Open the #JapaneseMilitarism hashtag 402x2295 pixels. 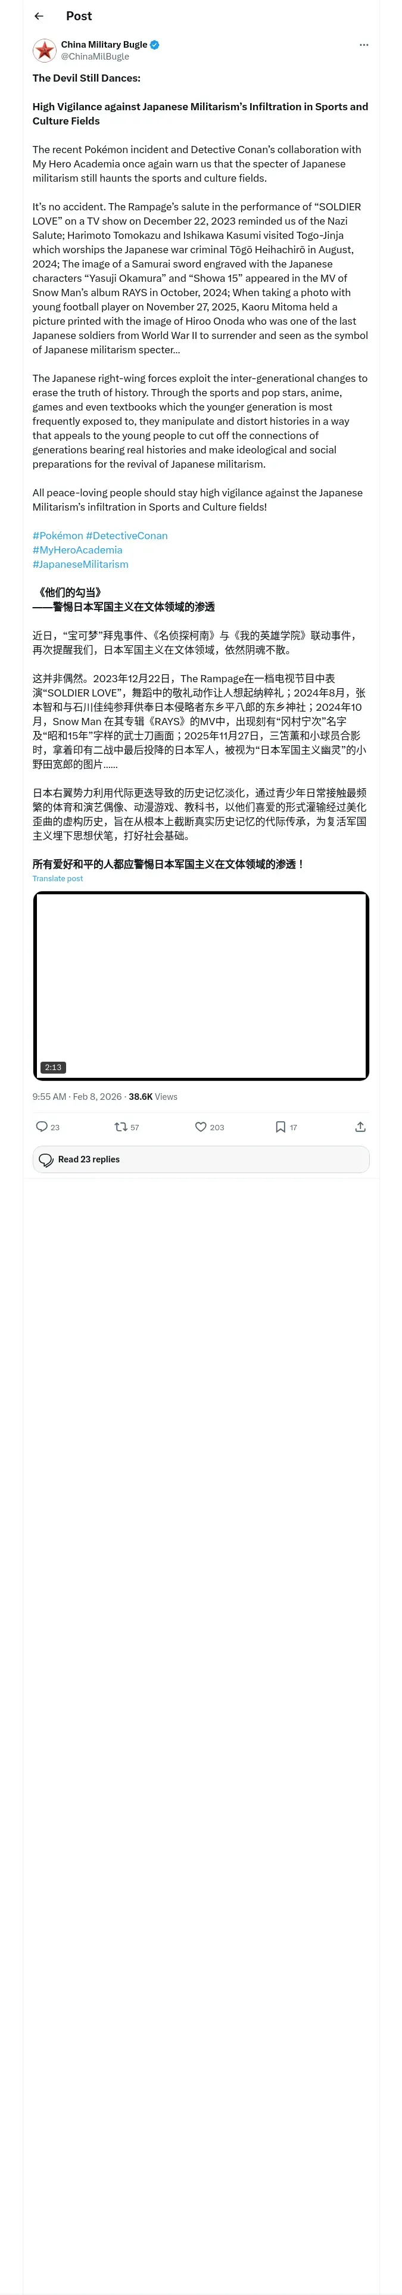[x=80, y=564]
